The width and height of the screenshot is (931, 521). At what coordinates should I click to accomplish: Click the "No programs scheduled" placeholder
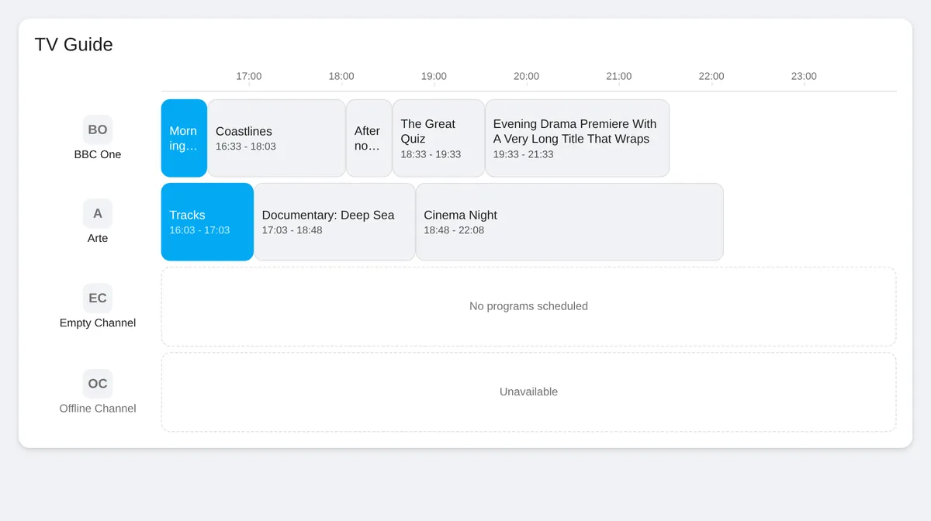(528, 306)
